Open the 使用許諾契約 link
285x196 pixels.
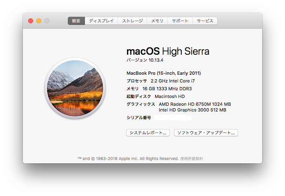click(191, 159)
